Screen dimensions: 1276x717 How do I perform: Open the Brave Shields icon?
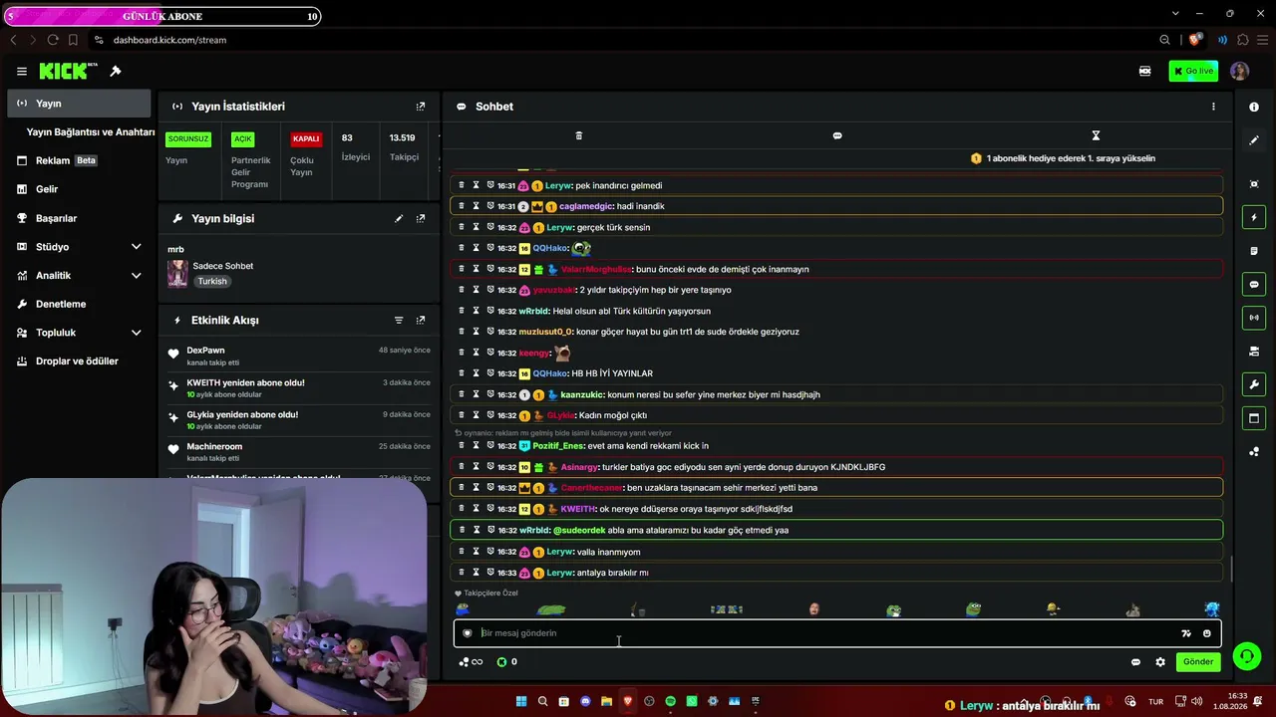click(1195, 40)
